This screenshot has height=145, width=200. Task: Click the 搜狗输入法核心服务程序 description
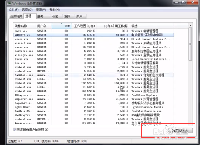click(x=148, y=103)
